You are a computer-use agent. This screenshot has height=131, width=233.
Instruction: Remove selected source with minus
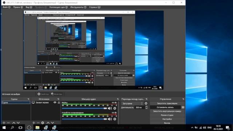coord(38,123)
